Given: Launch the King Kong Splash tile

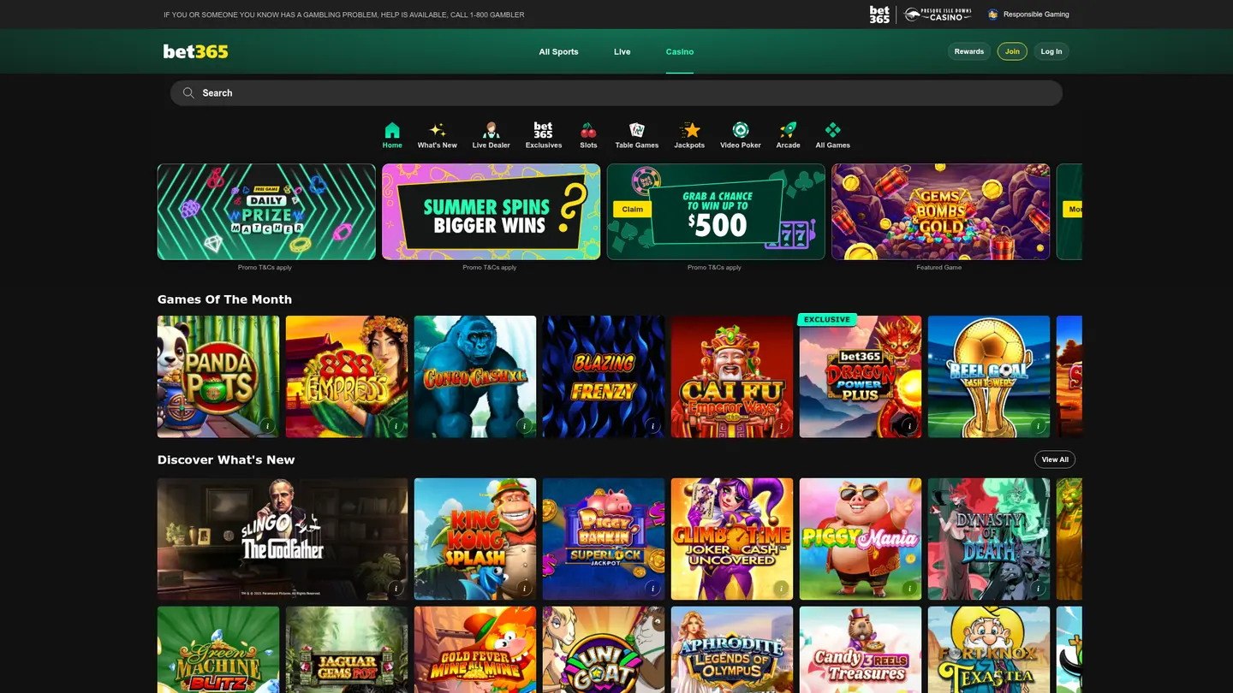Looking at the screenshot, I should tap(475, 539).
